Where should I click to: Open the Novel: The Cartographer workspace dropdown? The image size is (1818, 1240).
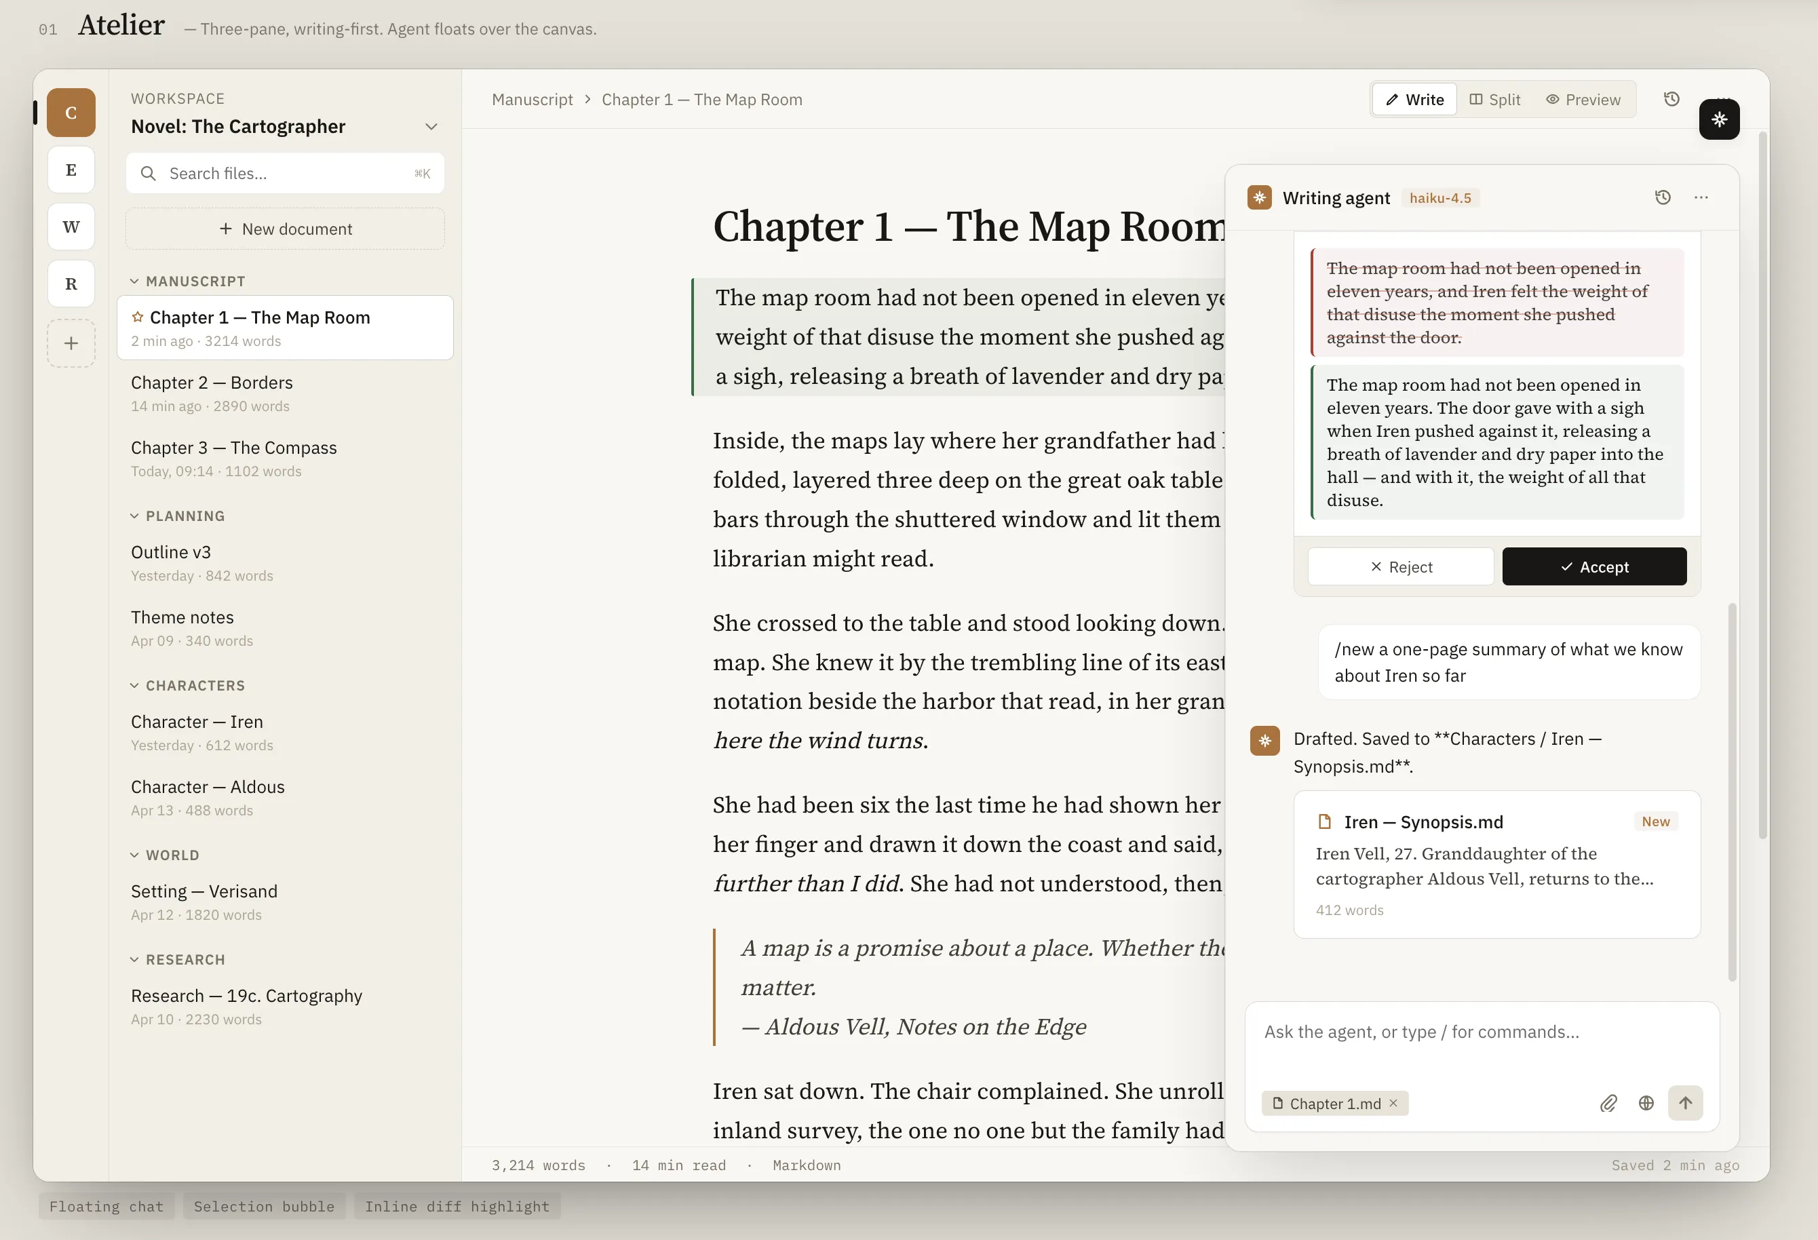(x=431, y=127)
